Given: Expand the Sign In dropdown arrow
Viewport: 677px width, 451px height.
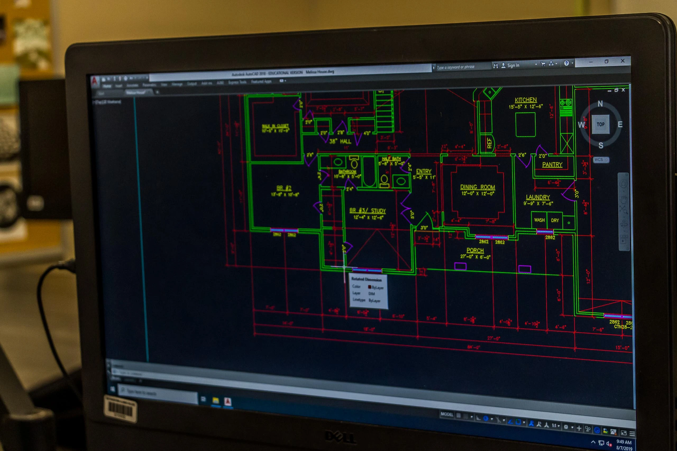Looking at the screenshot, I should point(536,64).
